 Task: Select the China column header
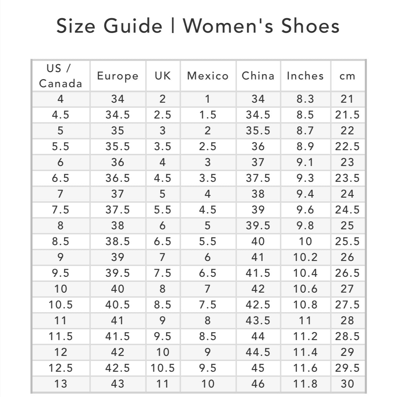click(258, 76)
